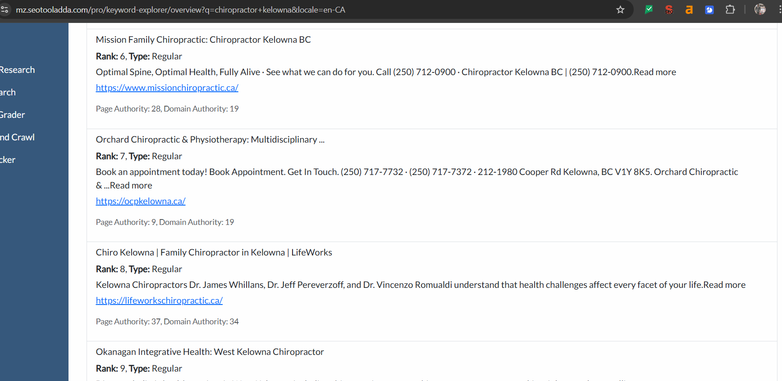This screenshot has width=782, height=381.
Task: Expand Read more for Orchard Chiropractic description
Action: pyautogui.click(x=131, y=185)
